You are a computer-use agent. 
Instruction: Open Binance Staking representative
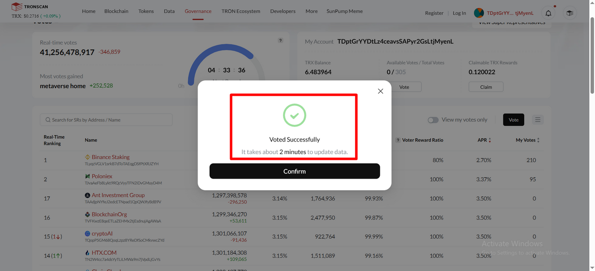[111, 157]
